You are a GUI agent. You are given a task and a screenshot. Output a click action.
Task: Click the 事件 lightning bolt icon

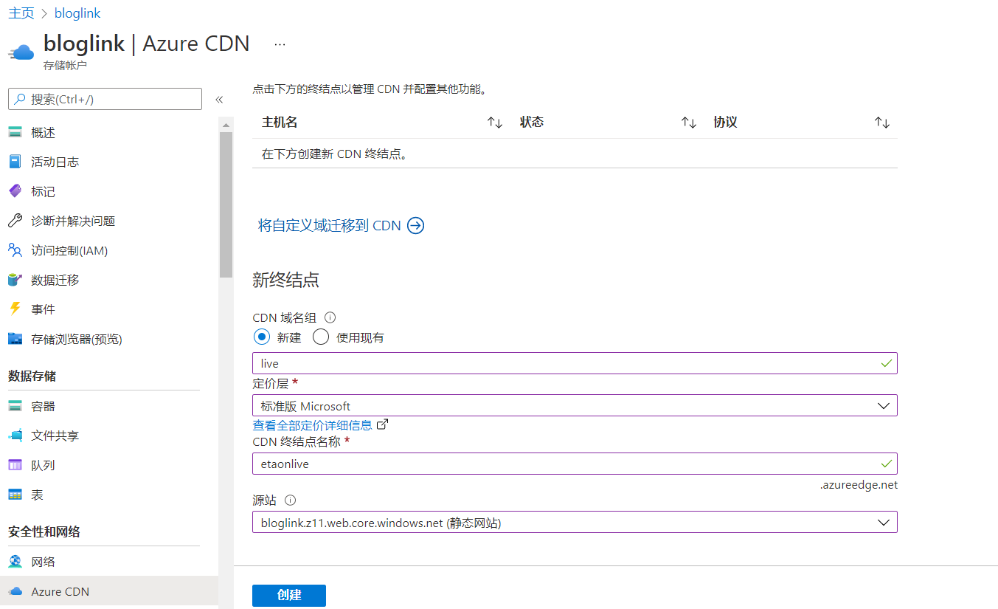click(15, 309)
